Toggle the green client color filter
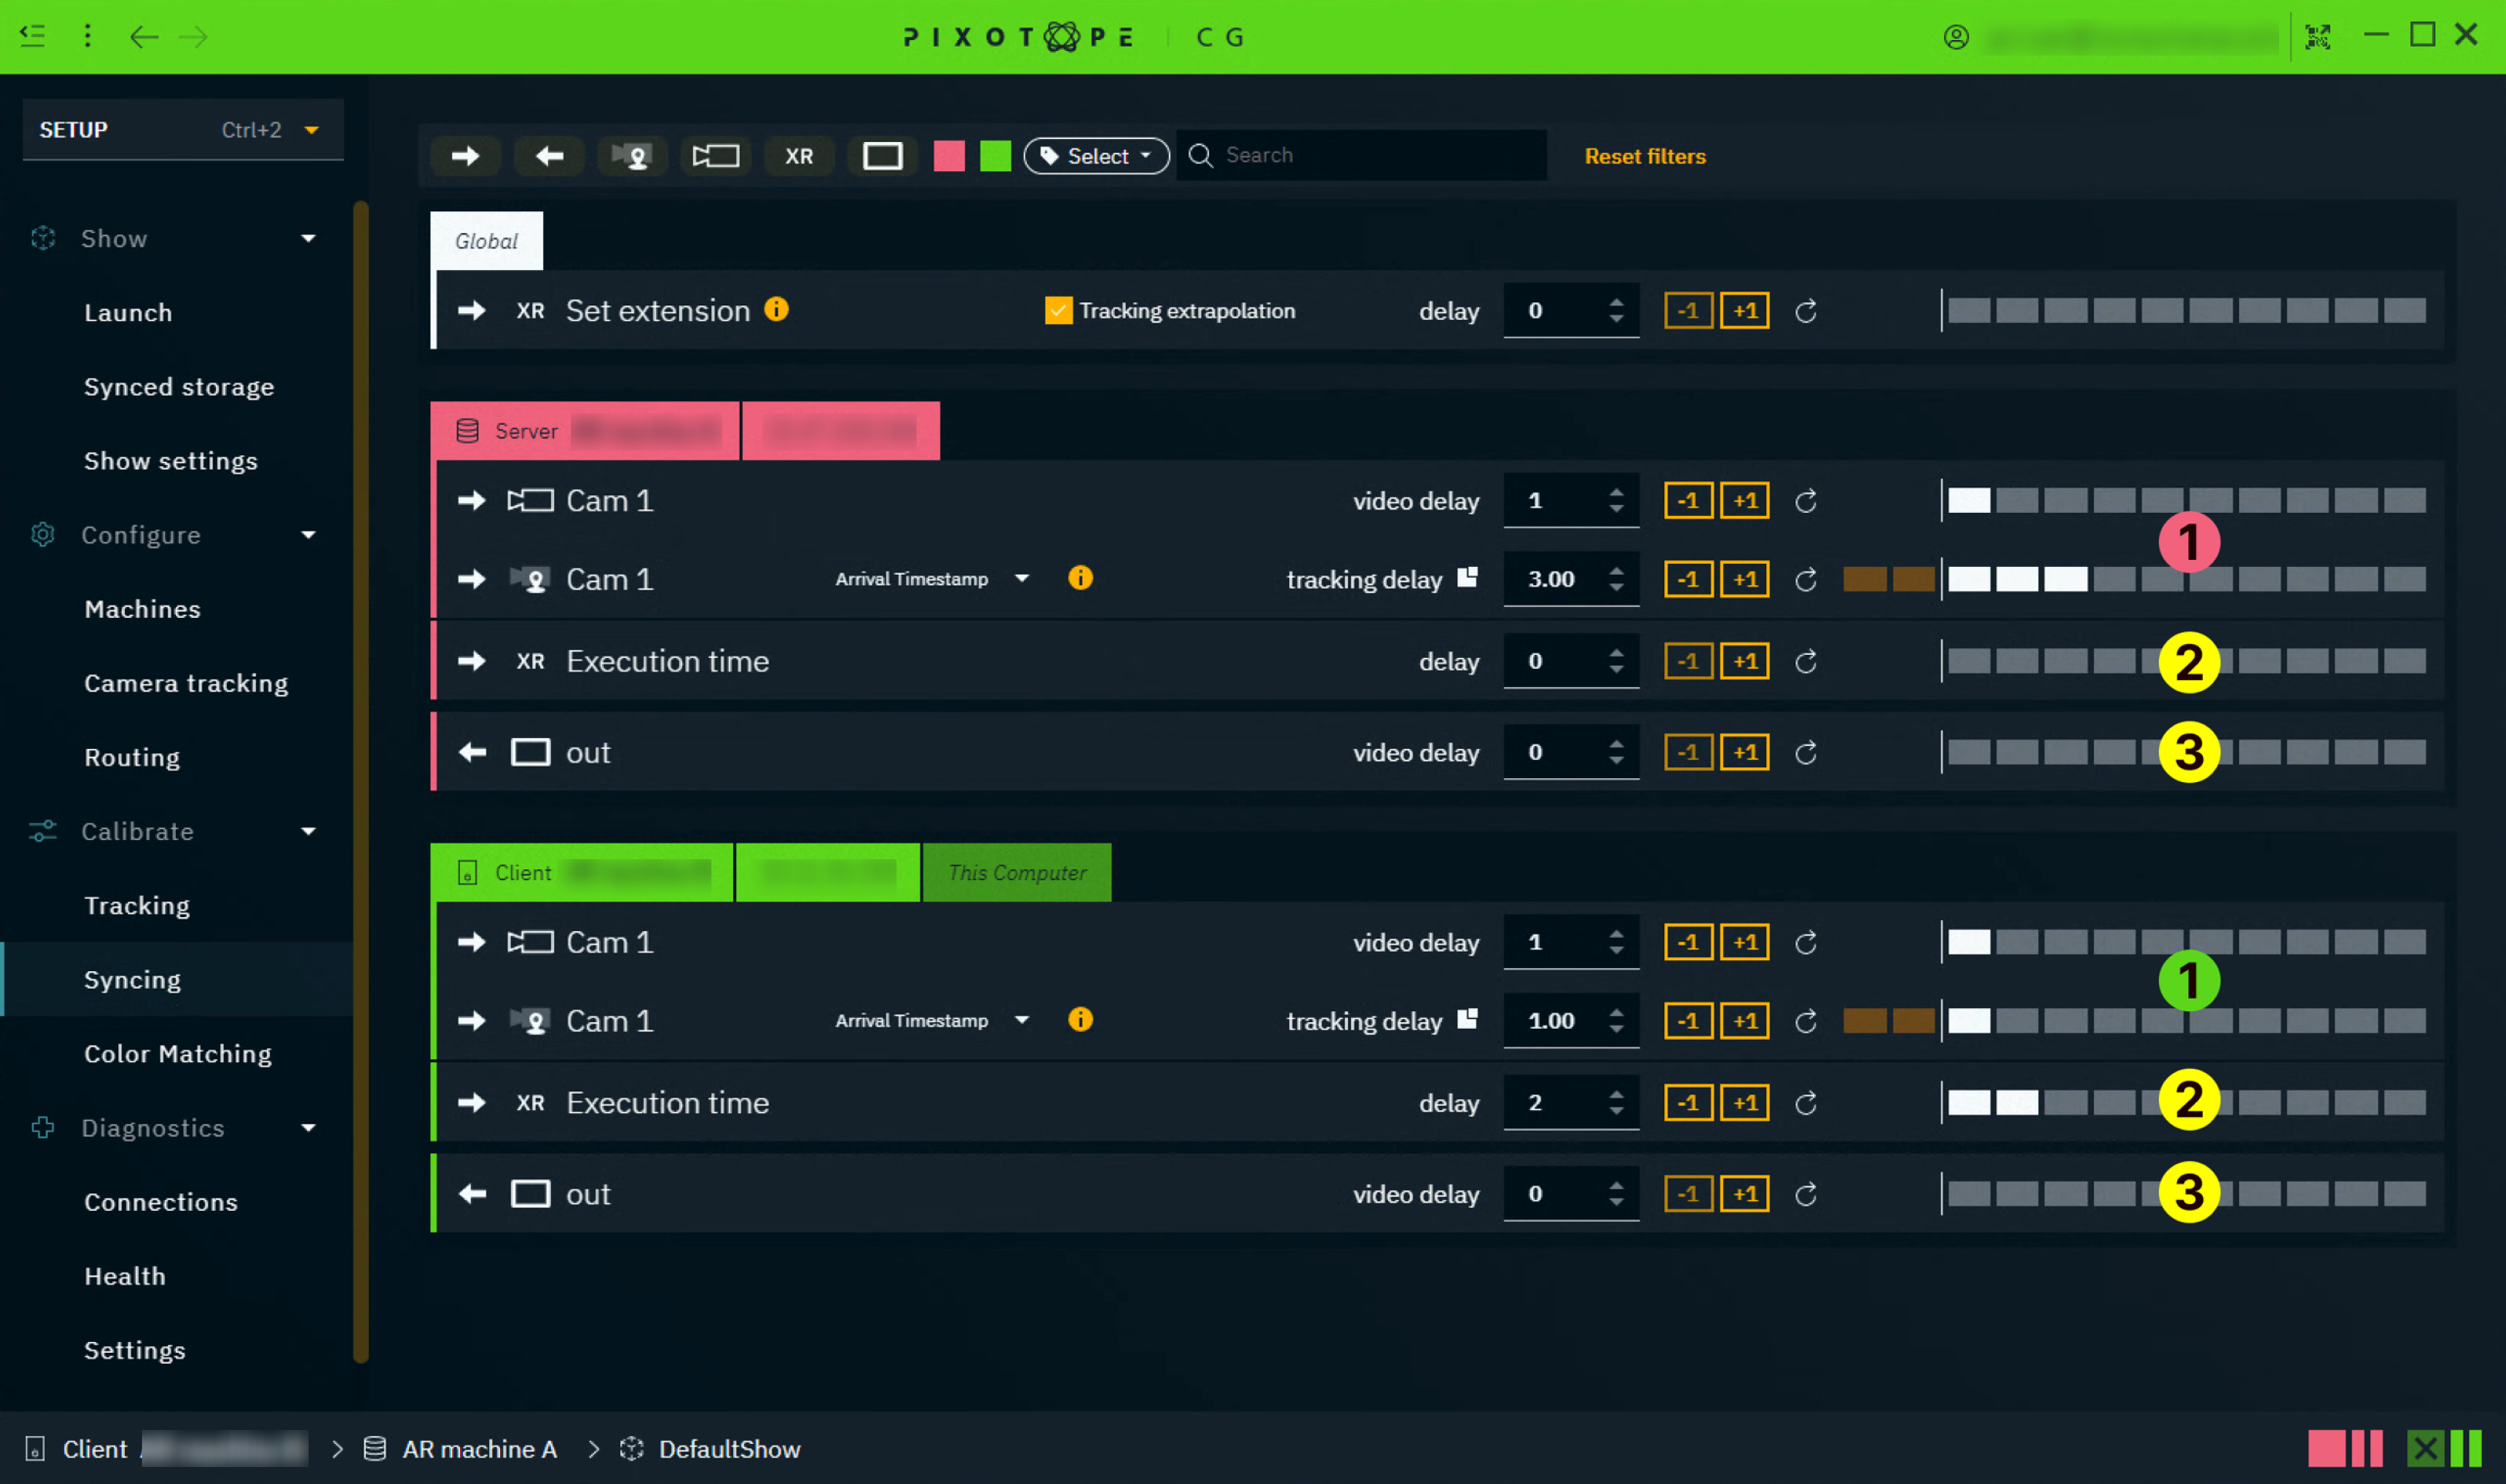The image size is (2506, 1484). [996, 156]
